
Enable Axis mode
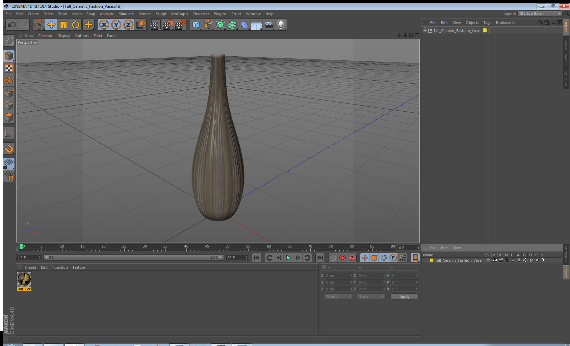coord(9,133)
